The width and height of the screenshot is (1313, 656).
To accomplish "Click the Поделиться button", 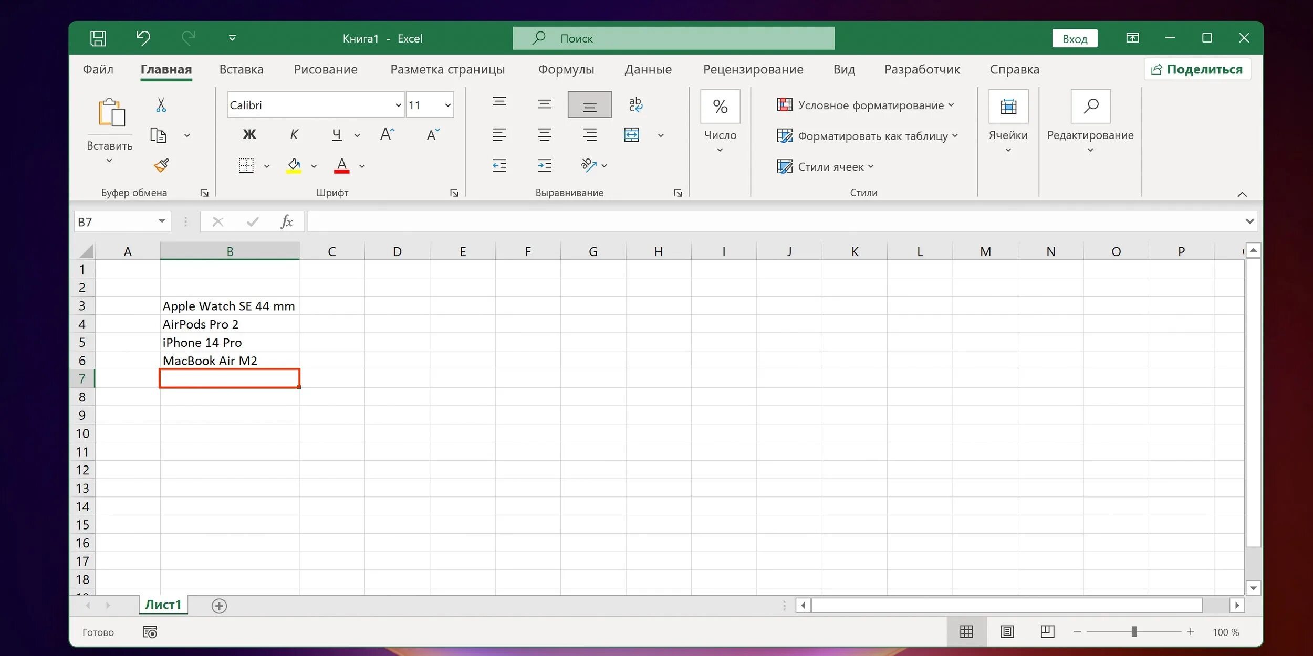I will pyautogui.click(x=1197, y=69).
